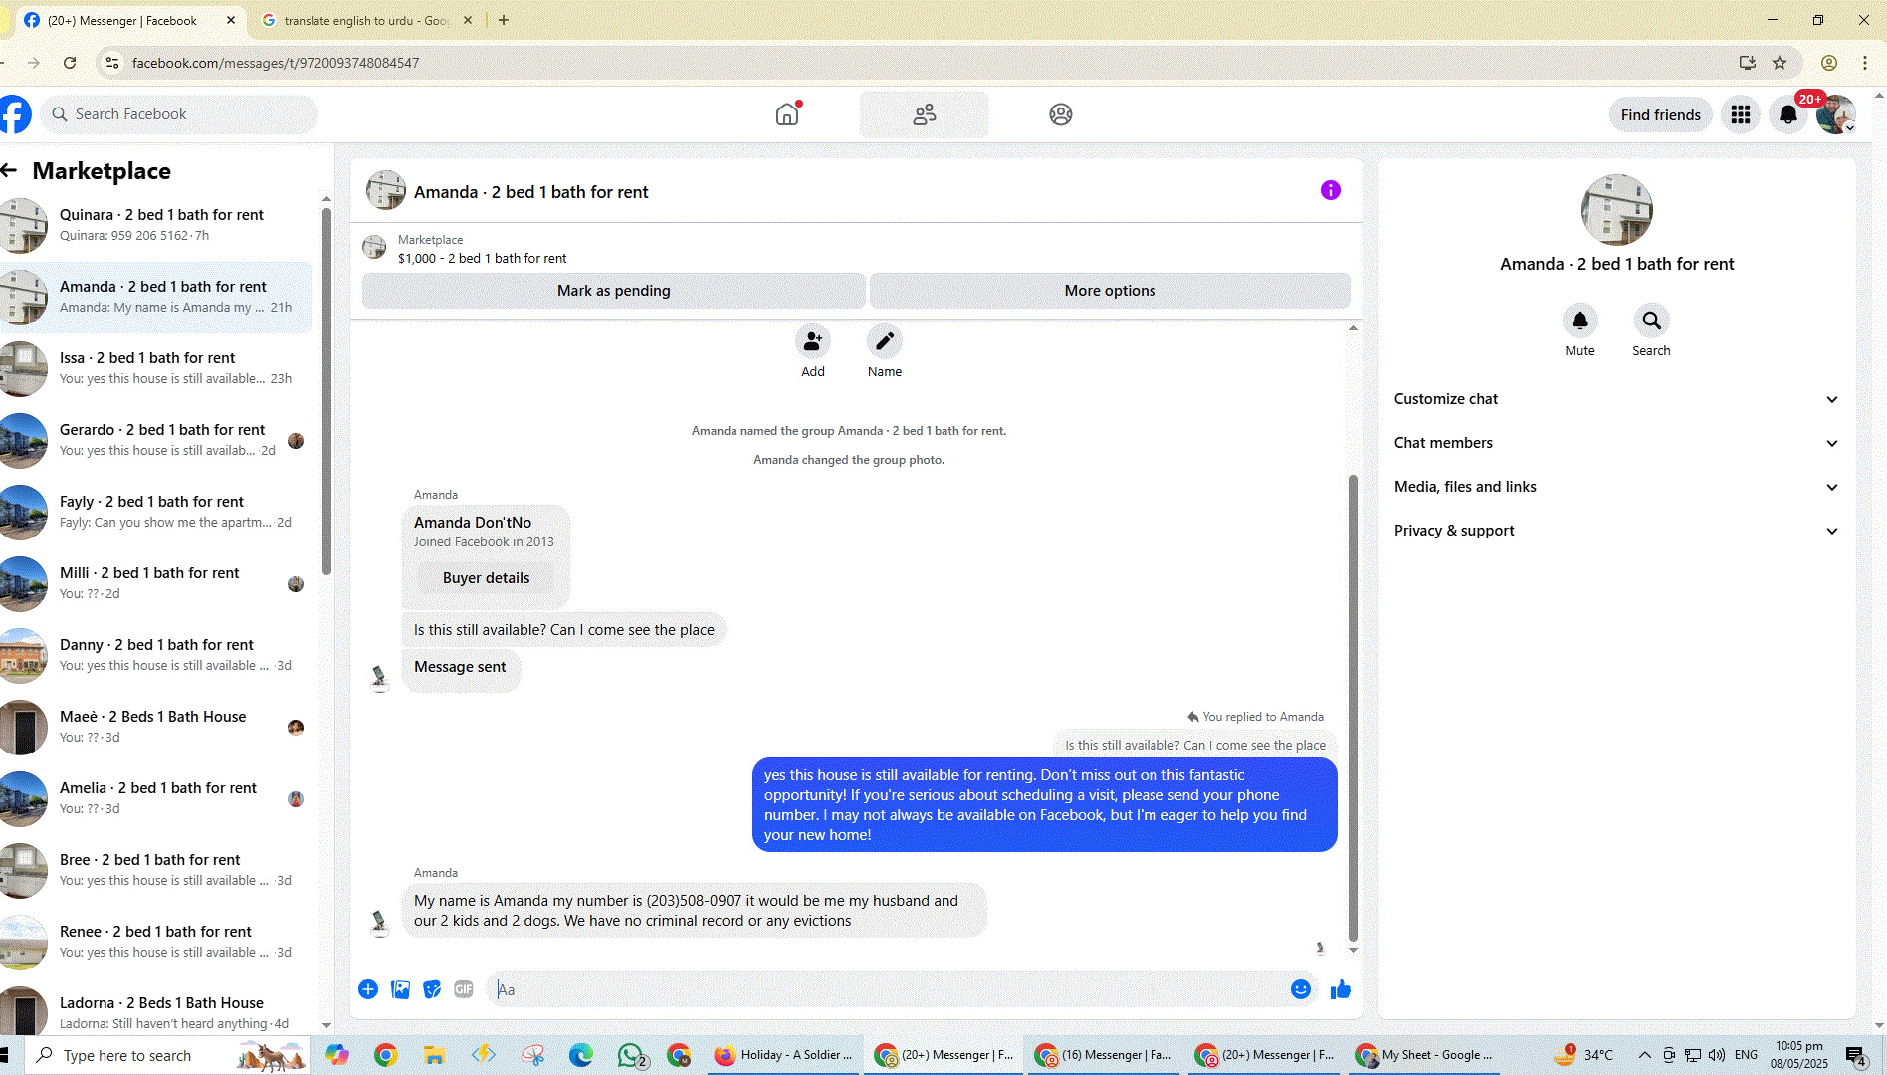Open File Explorer from the taskbar

[434, 1055]
